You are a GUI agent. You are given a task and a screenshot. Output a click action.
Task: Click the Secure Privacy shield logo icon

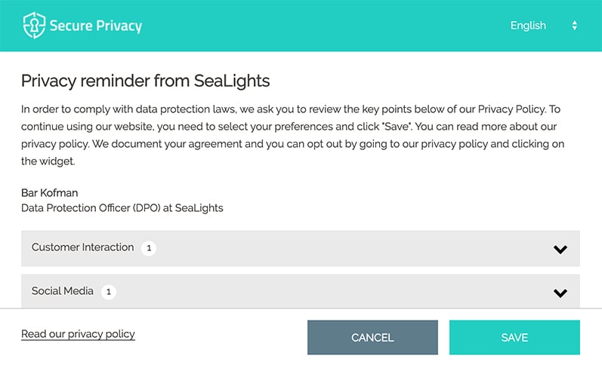pyautogui.click(x=34, y=26)
